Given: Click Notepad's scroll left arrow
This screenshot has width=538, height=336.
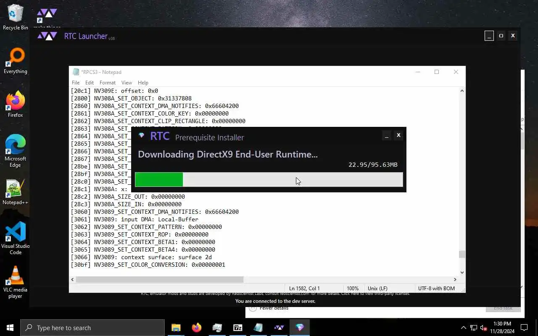Looking at the screenshot, I should [72, 279].
